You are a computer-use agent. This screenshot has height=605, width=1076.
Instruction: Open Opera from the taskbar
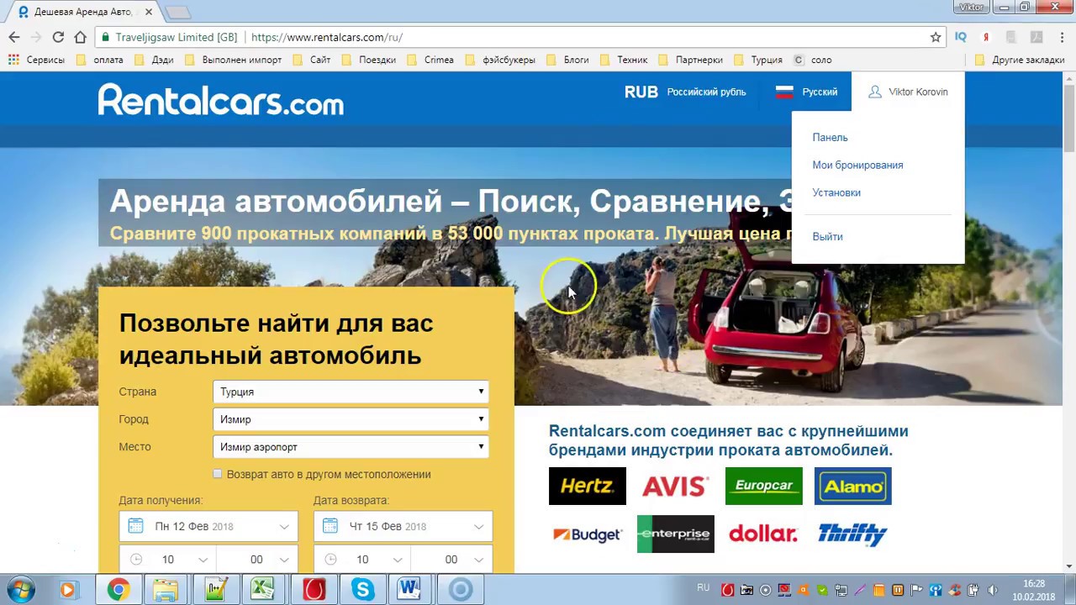pyautogui.click(x=314, y=590)
